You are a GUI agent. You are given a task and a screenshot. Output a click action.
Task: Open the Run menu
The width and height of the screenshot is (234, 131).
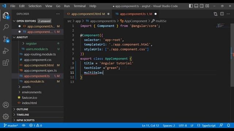(67, 6)
